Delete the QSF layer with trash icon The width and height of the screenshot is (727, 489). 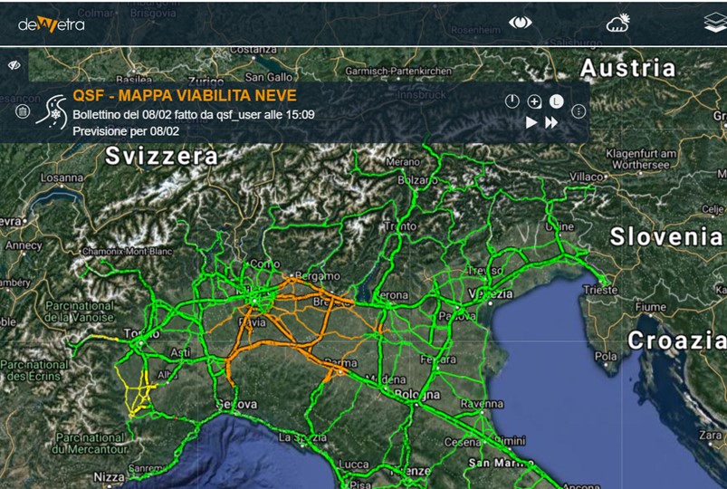[x=23, y=112]
